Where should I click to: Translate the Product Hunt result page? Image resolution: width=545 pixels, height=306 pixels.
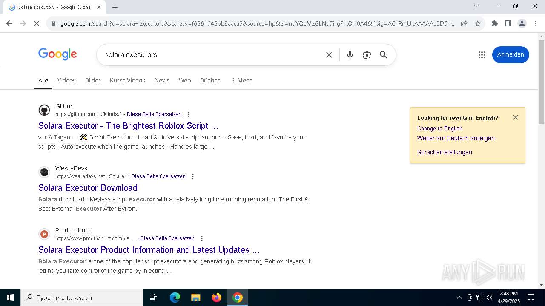(x=167, y=238)
